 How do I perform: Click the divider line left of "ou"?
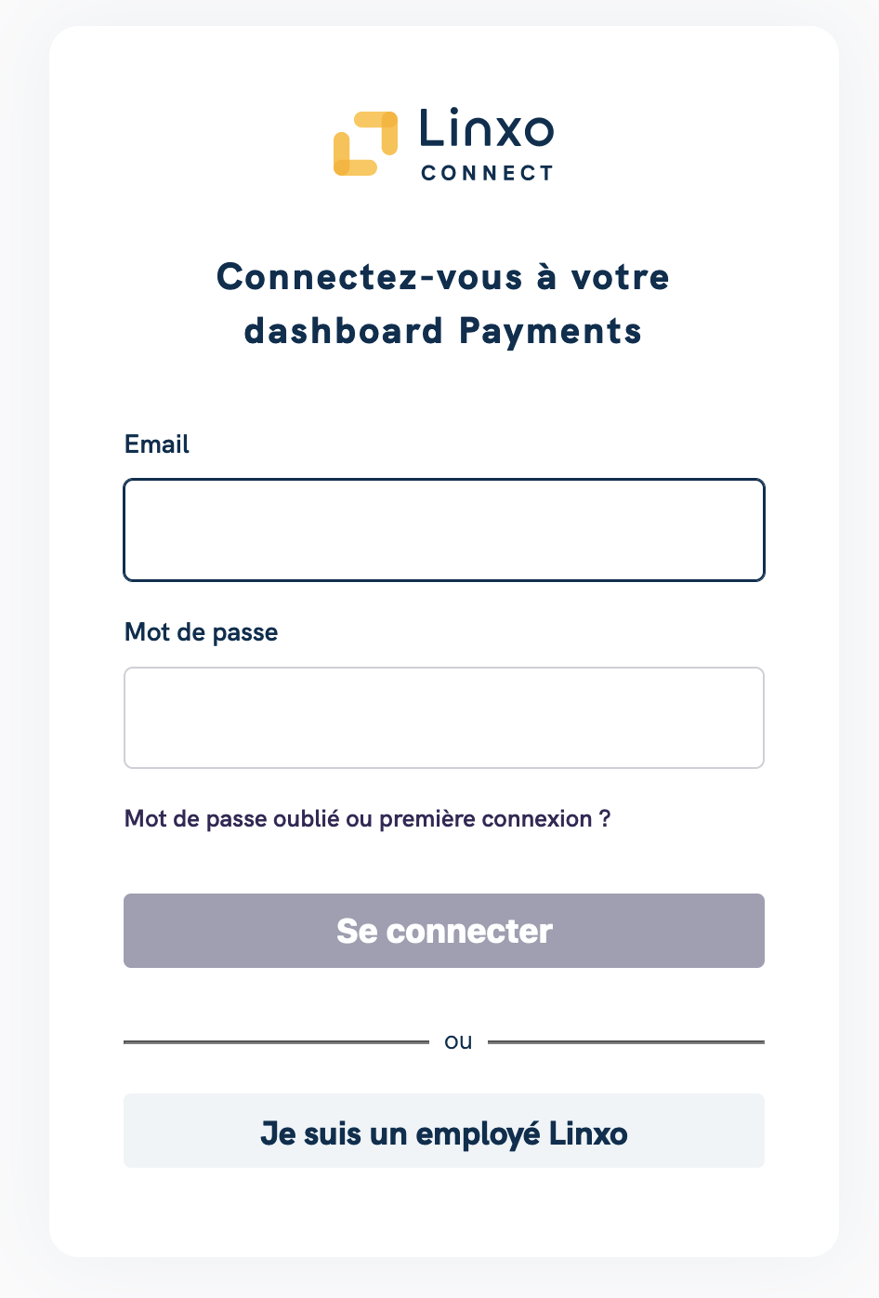[x=276, y=1042]
